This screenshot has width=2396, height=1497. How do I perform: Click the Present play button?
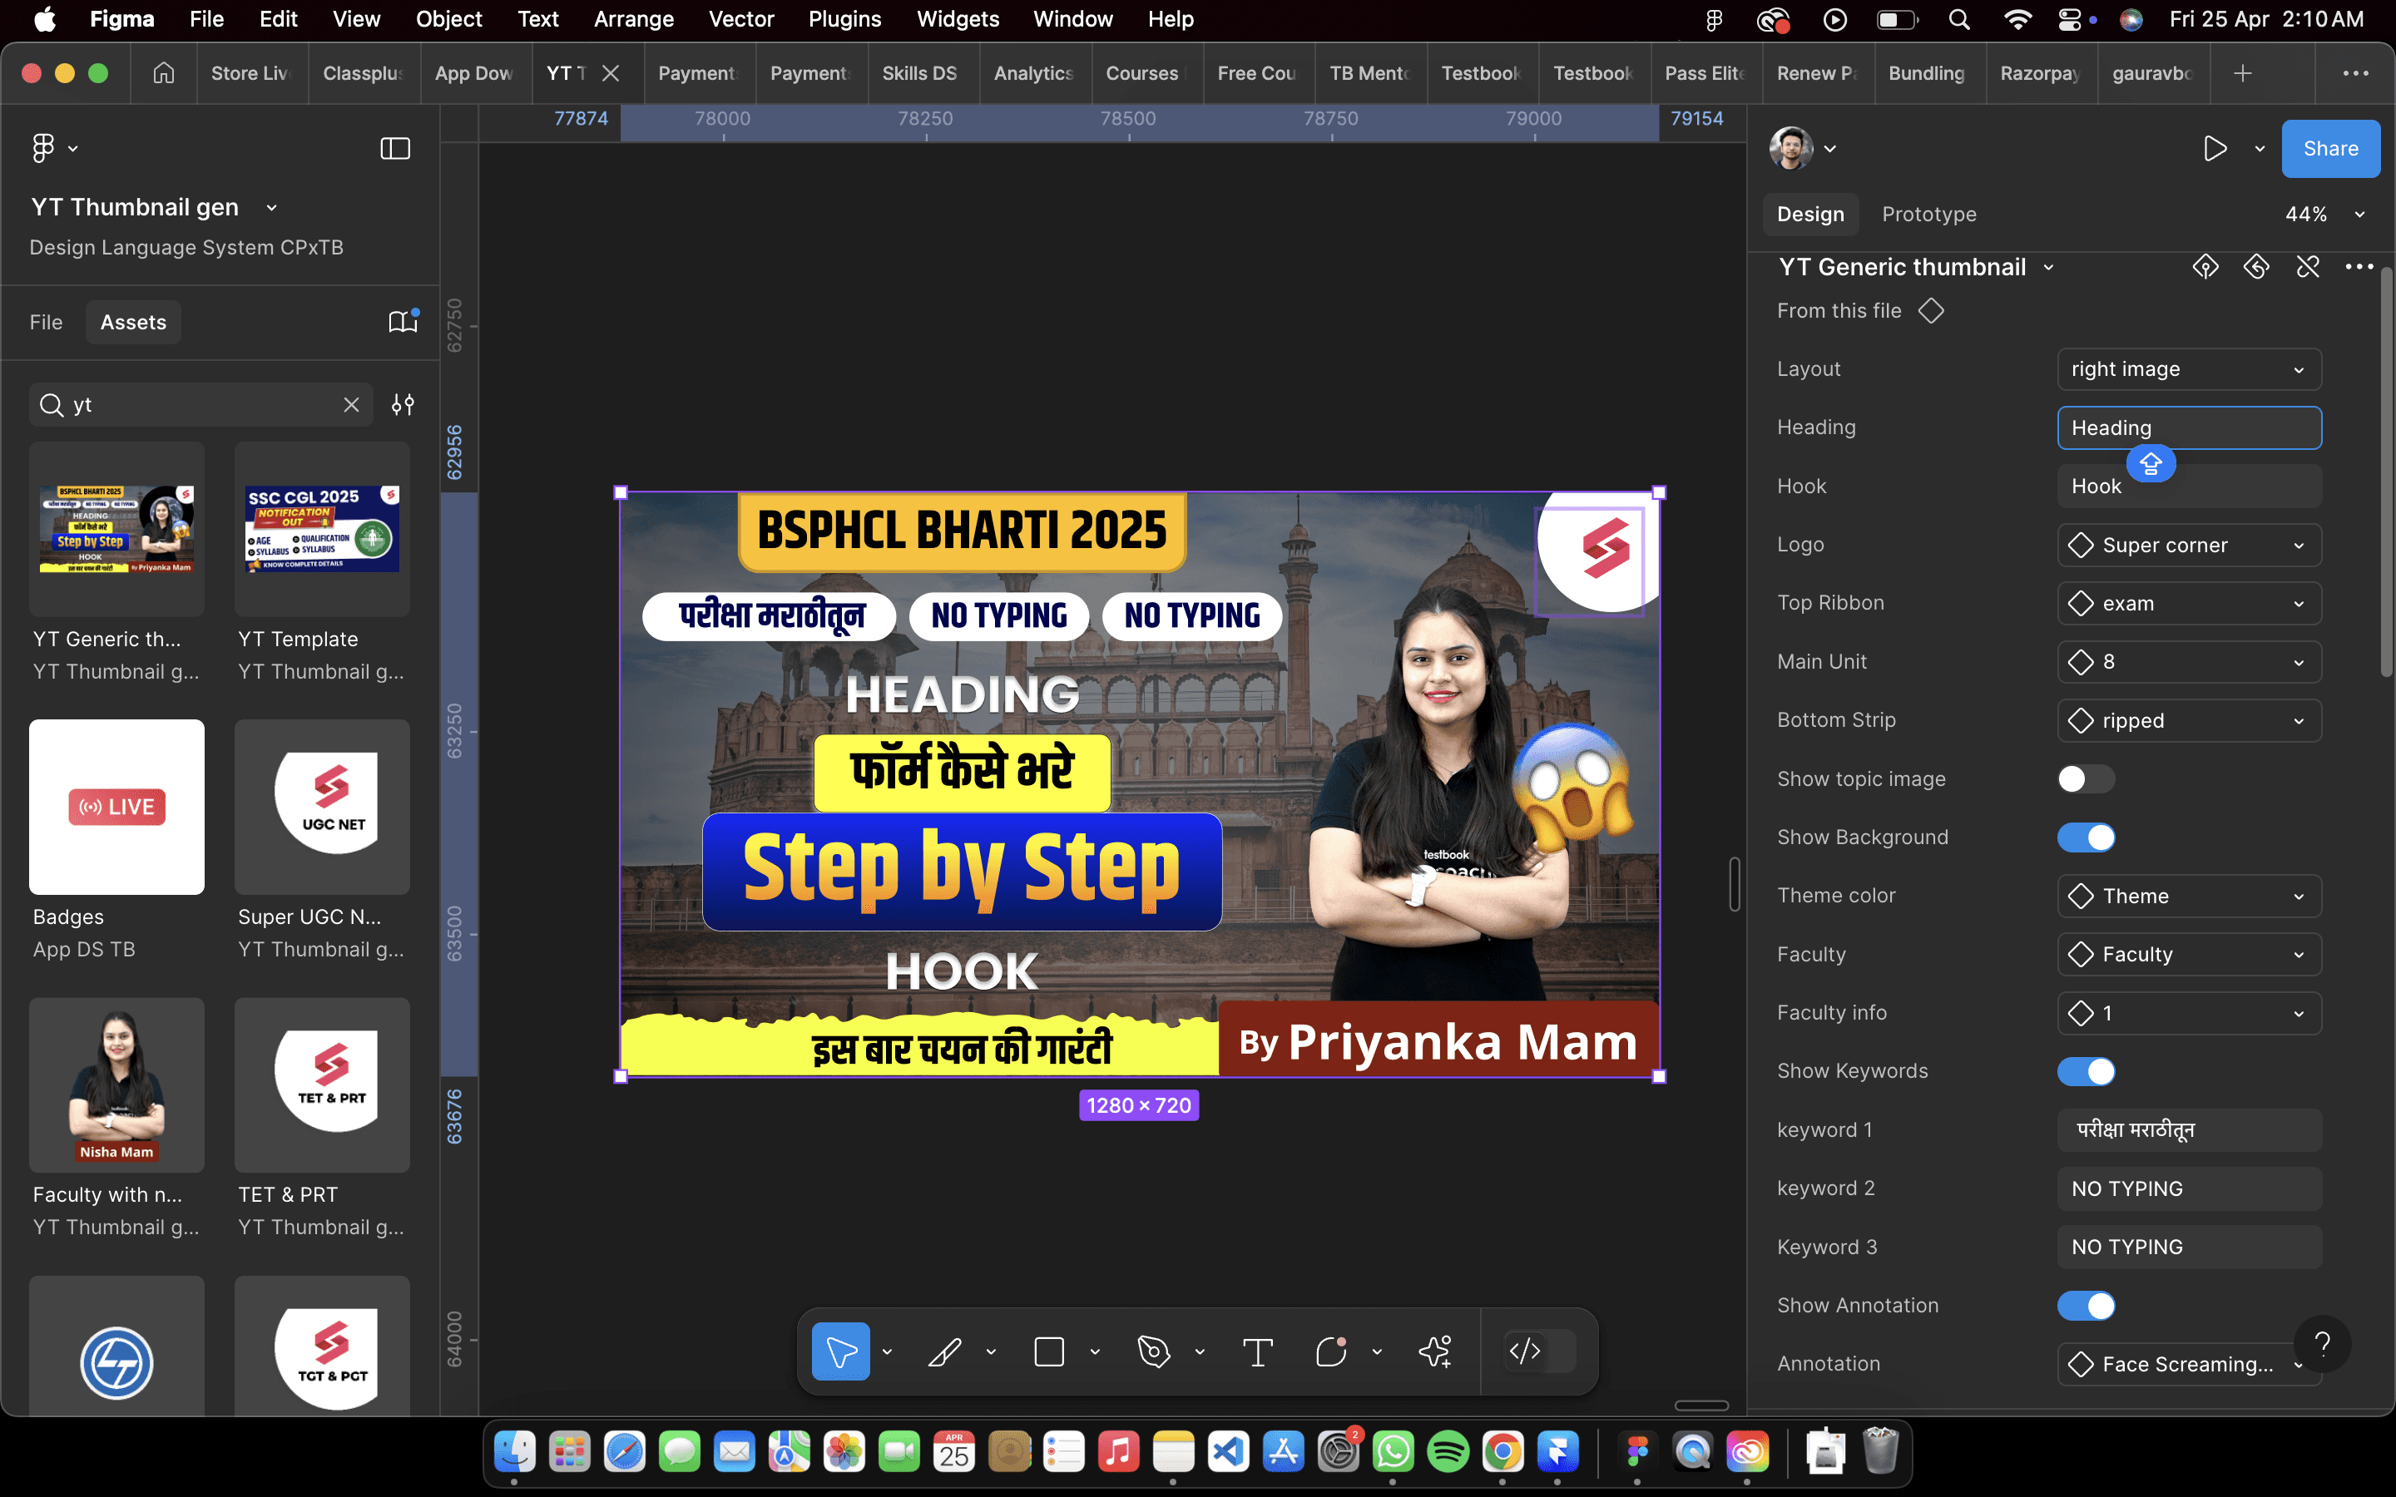2215,149
